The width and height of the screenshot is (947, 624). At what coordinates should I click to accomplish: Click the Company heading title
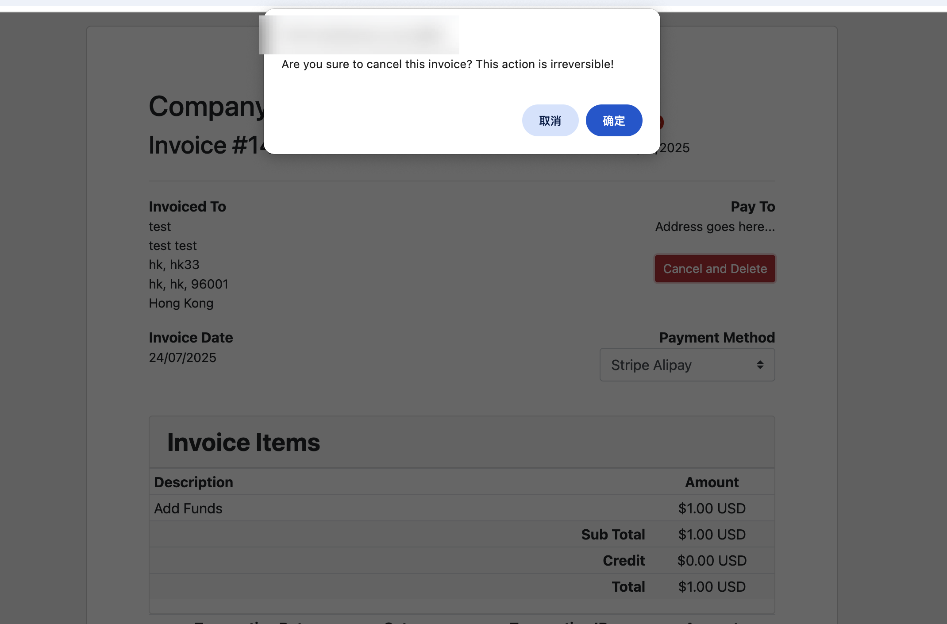pyautogui.click(x=207, y=106)
